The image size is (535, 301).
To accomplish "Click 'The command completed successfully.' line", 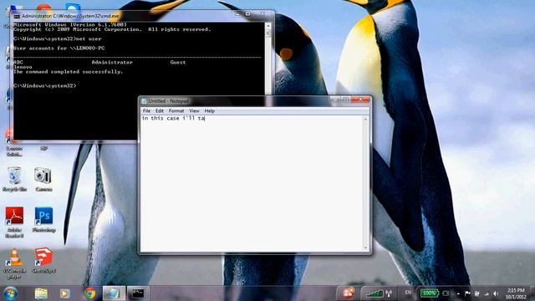I will (68, 72).
